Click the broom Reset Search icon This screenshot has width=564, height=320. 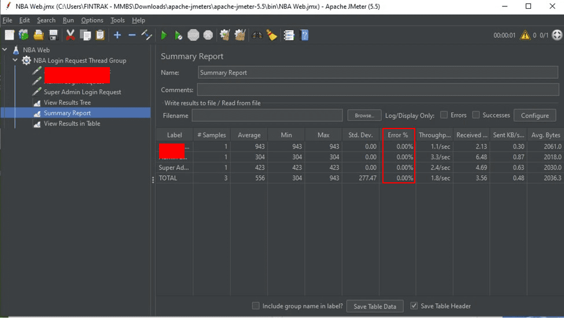pos(272,35)
